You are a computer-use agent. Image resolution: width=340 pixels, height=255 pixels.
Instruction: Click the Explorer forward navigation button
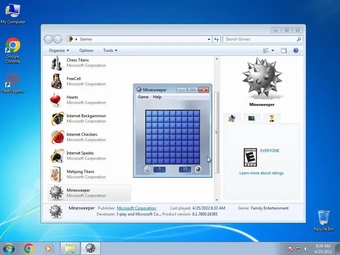[x=57, y=39]
